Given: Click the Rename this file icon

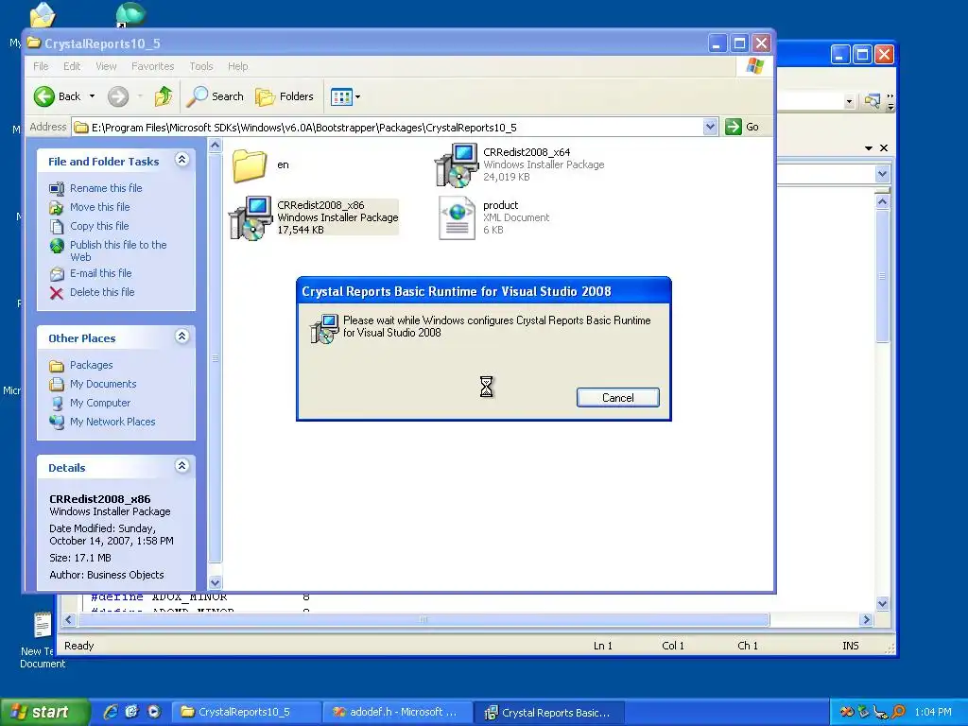Looking at the screenshot, I should point(56,188).
